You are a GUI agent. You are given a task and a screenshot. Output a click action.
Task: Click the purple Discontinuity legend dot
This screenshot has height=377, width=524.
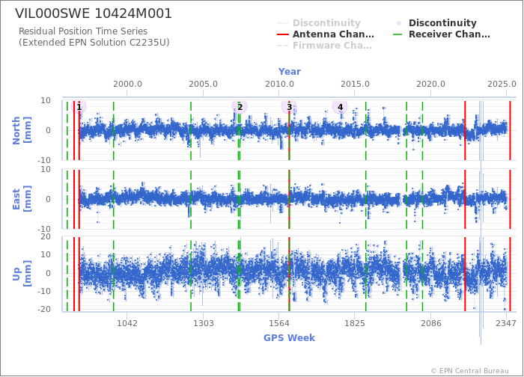(399, 23)
